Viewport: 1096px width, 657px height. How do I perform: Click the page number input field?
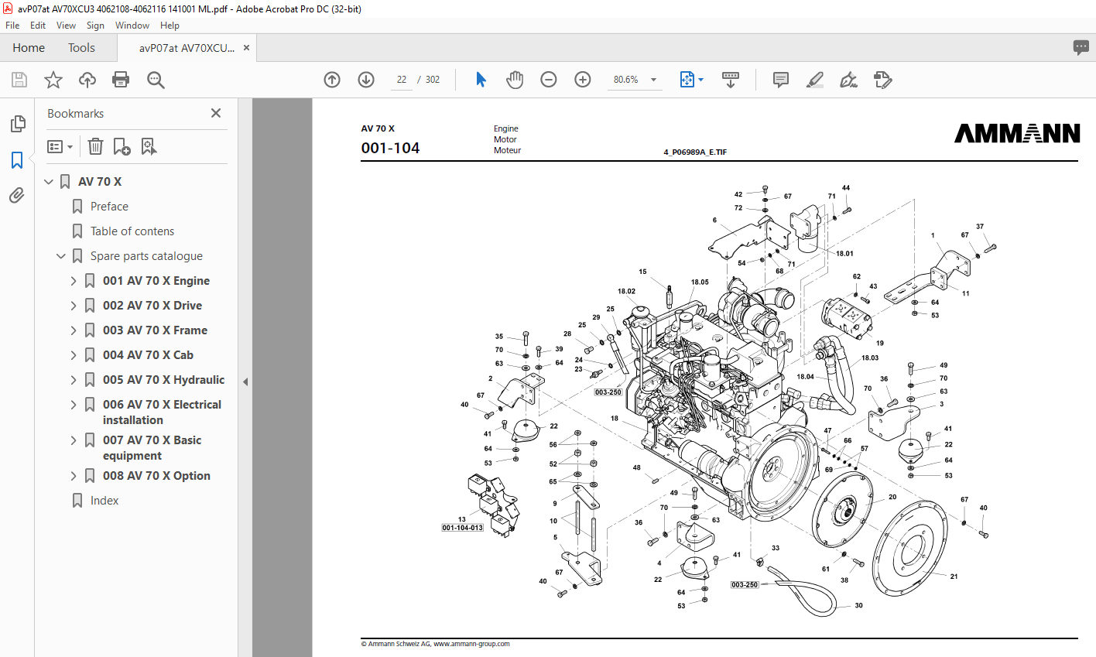coord(401,80)
